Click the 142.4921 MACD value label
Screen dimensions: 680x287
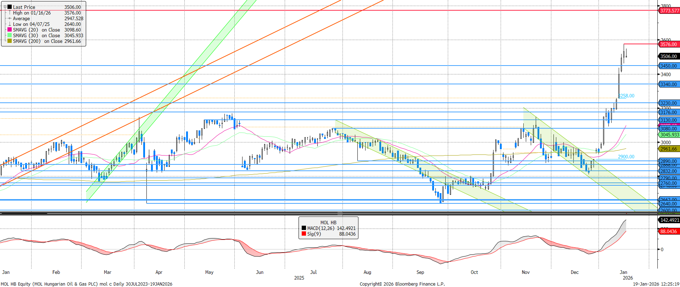click(x=669, y=220)
